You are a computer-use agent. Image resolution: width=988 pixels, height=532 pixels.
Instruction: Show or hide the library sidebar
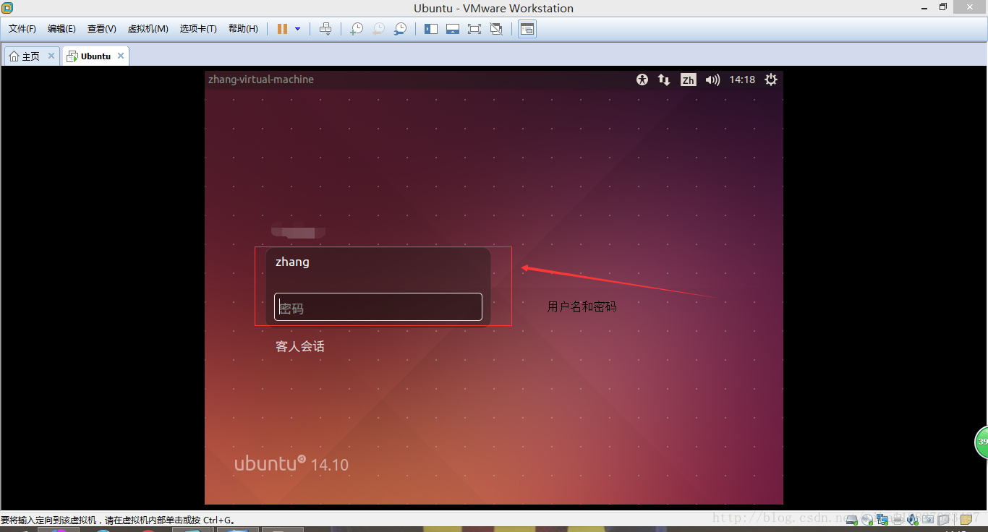point(431,29)
